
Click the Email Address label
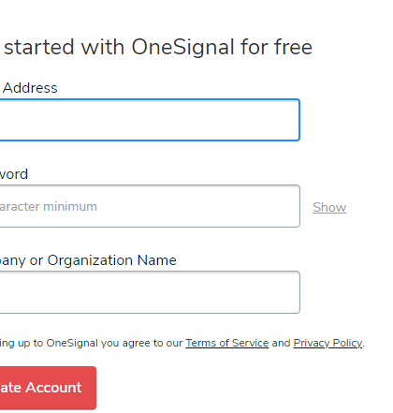pos(30,88)
